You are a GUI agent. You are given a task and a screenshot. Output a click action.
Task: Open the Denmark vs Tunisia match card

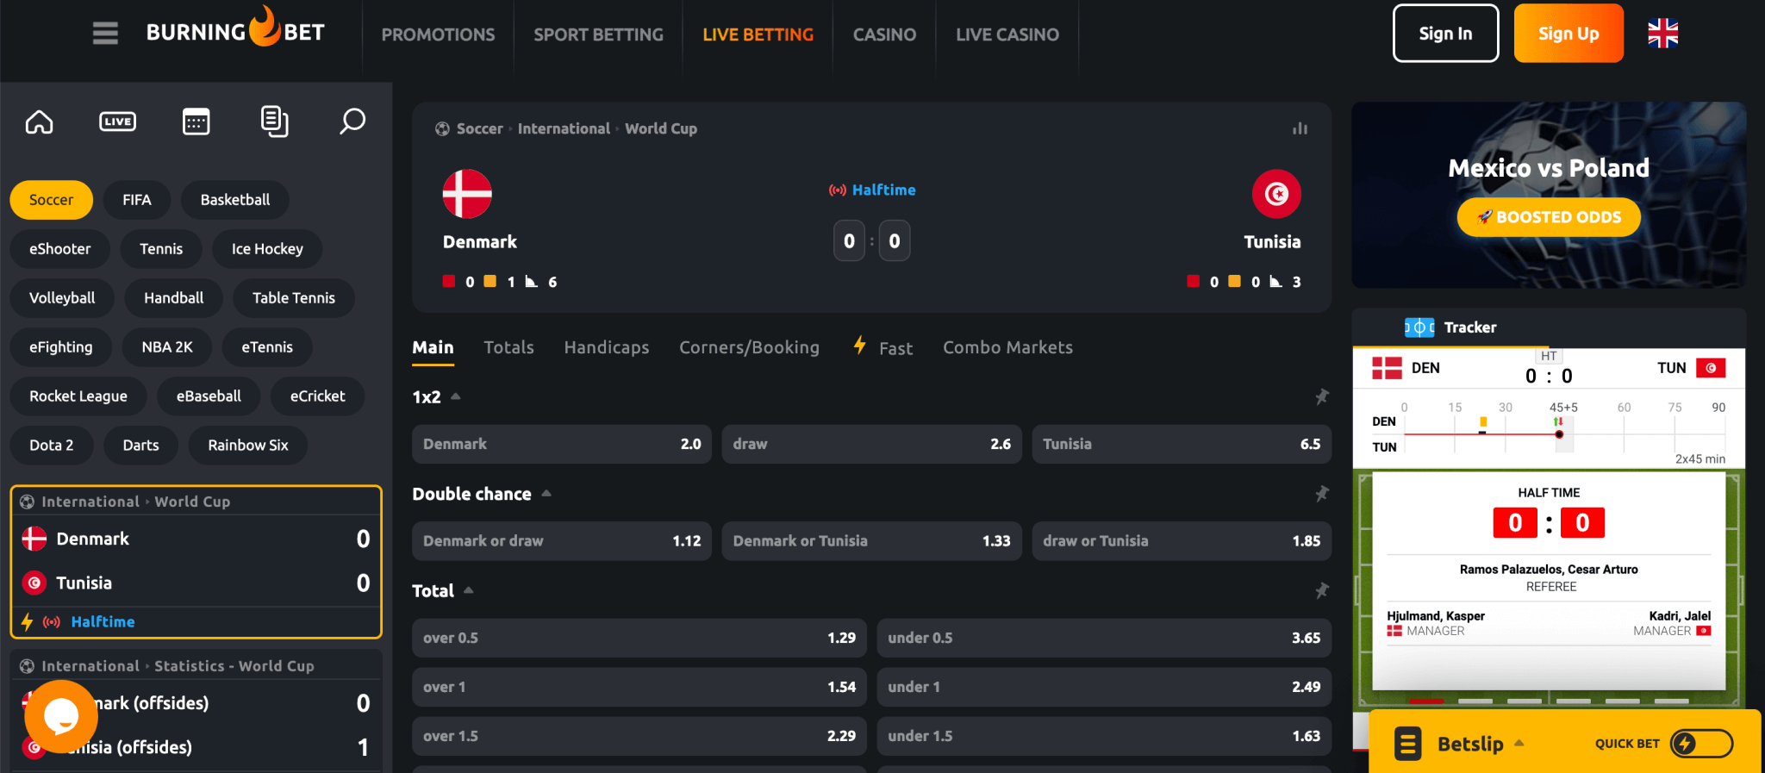[196, 562]
